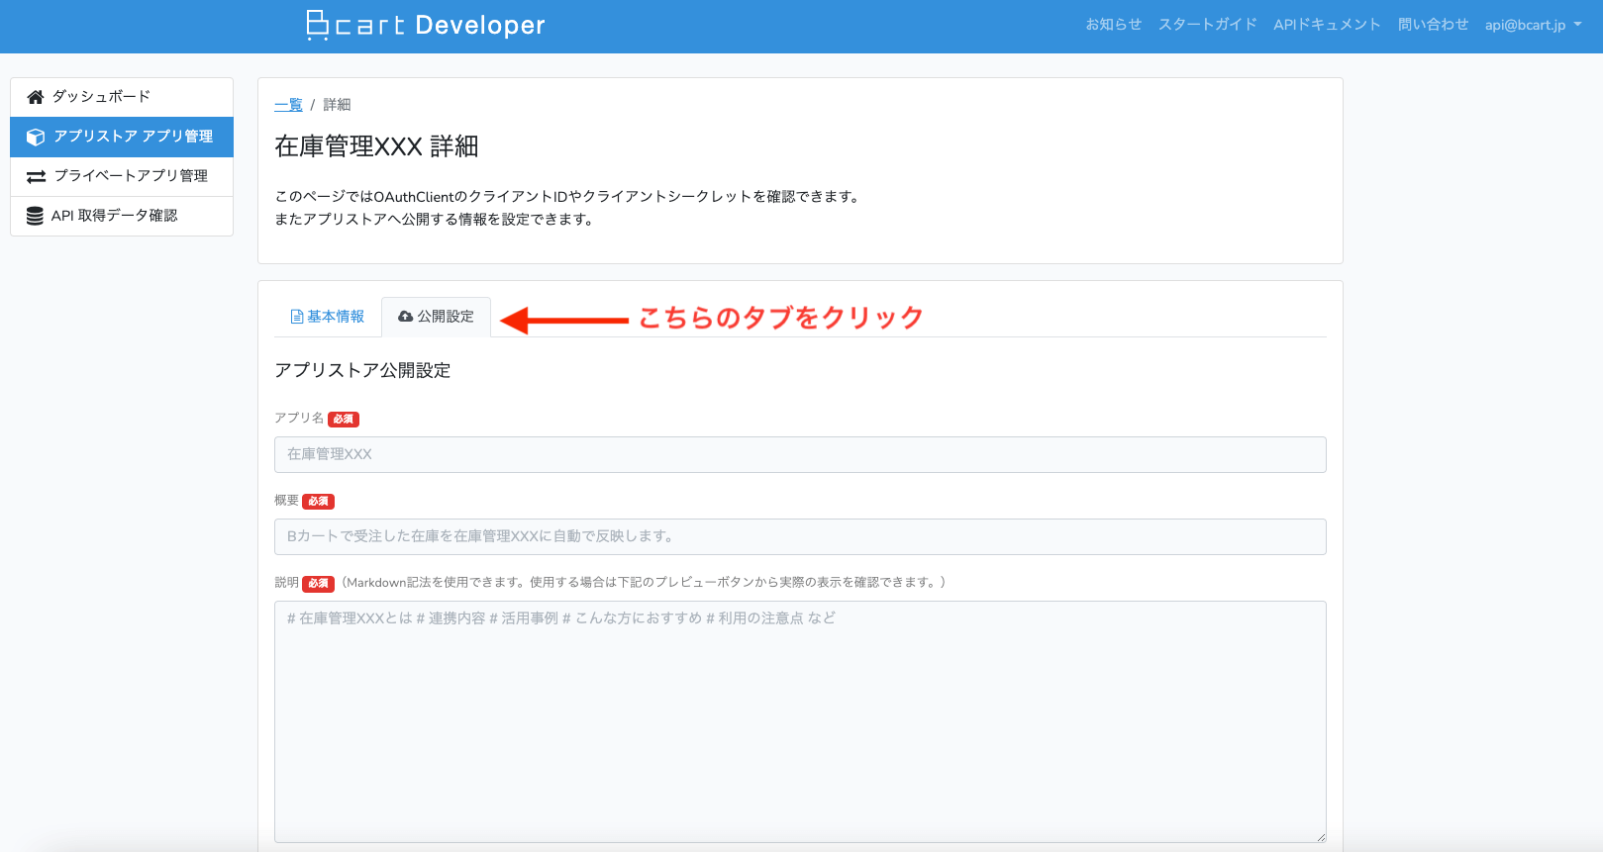
Task: Click into the 概要 text field
Action: (800, 536)
